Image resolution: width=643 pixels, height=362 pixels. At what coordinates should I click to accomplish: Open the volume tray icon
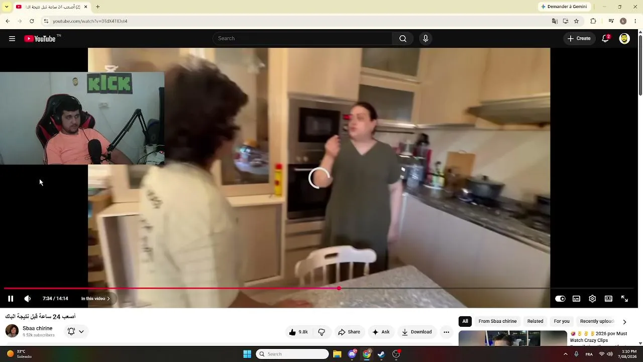pyautogui.click(x=610, y=354)
